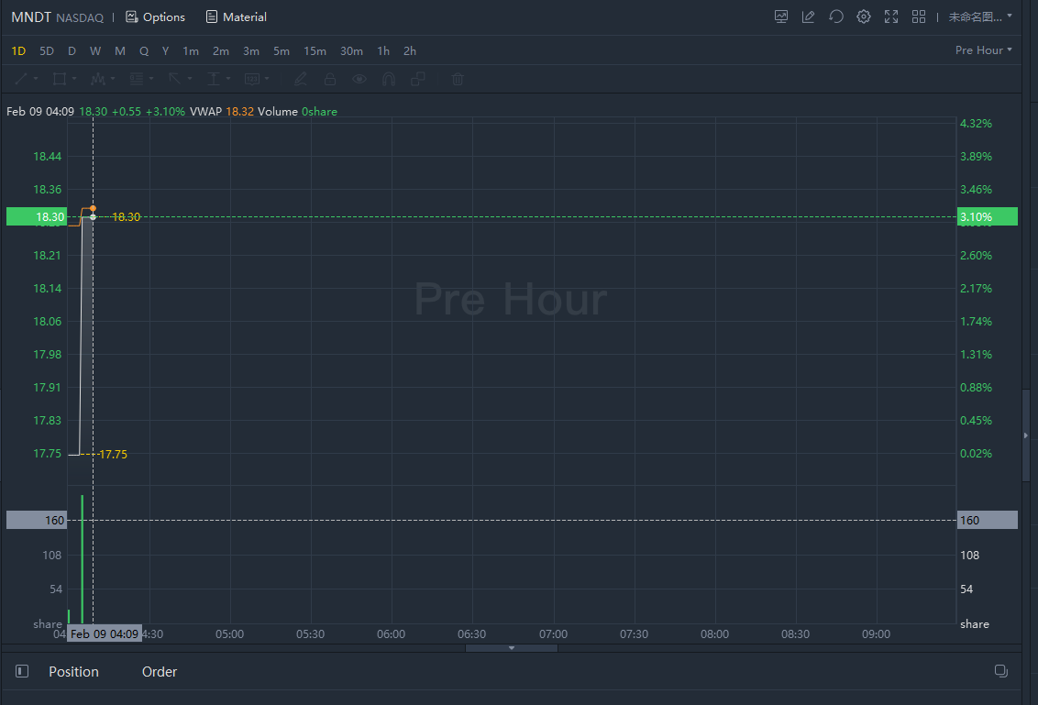Expand the range measure tool dropdown arrow
Screen dimensions: 1038x705
[x=227, y=79]
